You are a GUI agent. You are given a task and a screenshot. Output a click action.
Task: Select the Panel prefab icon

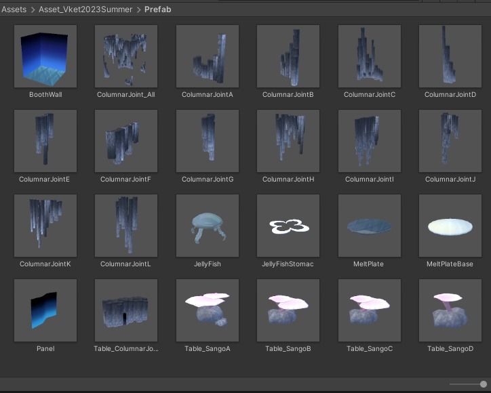click(45, 310)
